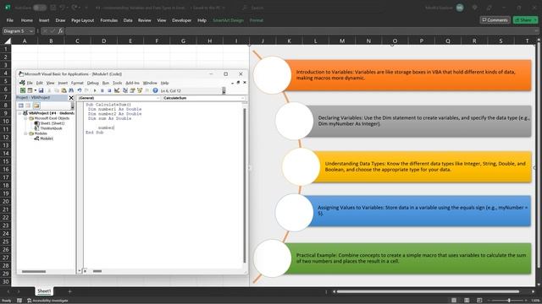Toggle the AutoSave switch in Excel
This screenshot has height=304, width=542.
click(x=40, y=8)
